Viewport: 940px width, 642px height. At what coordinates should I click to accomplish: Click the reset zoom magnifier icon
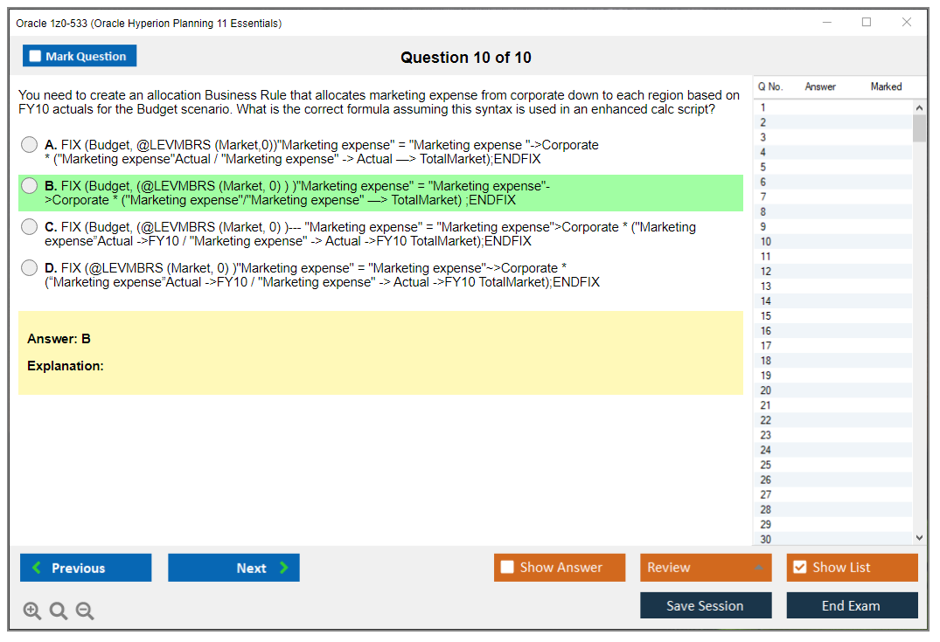[x=59, y=611]
